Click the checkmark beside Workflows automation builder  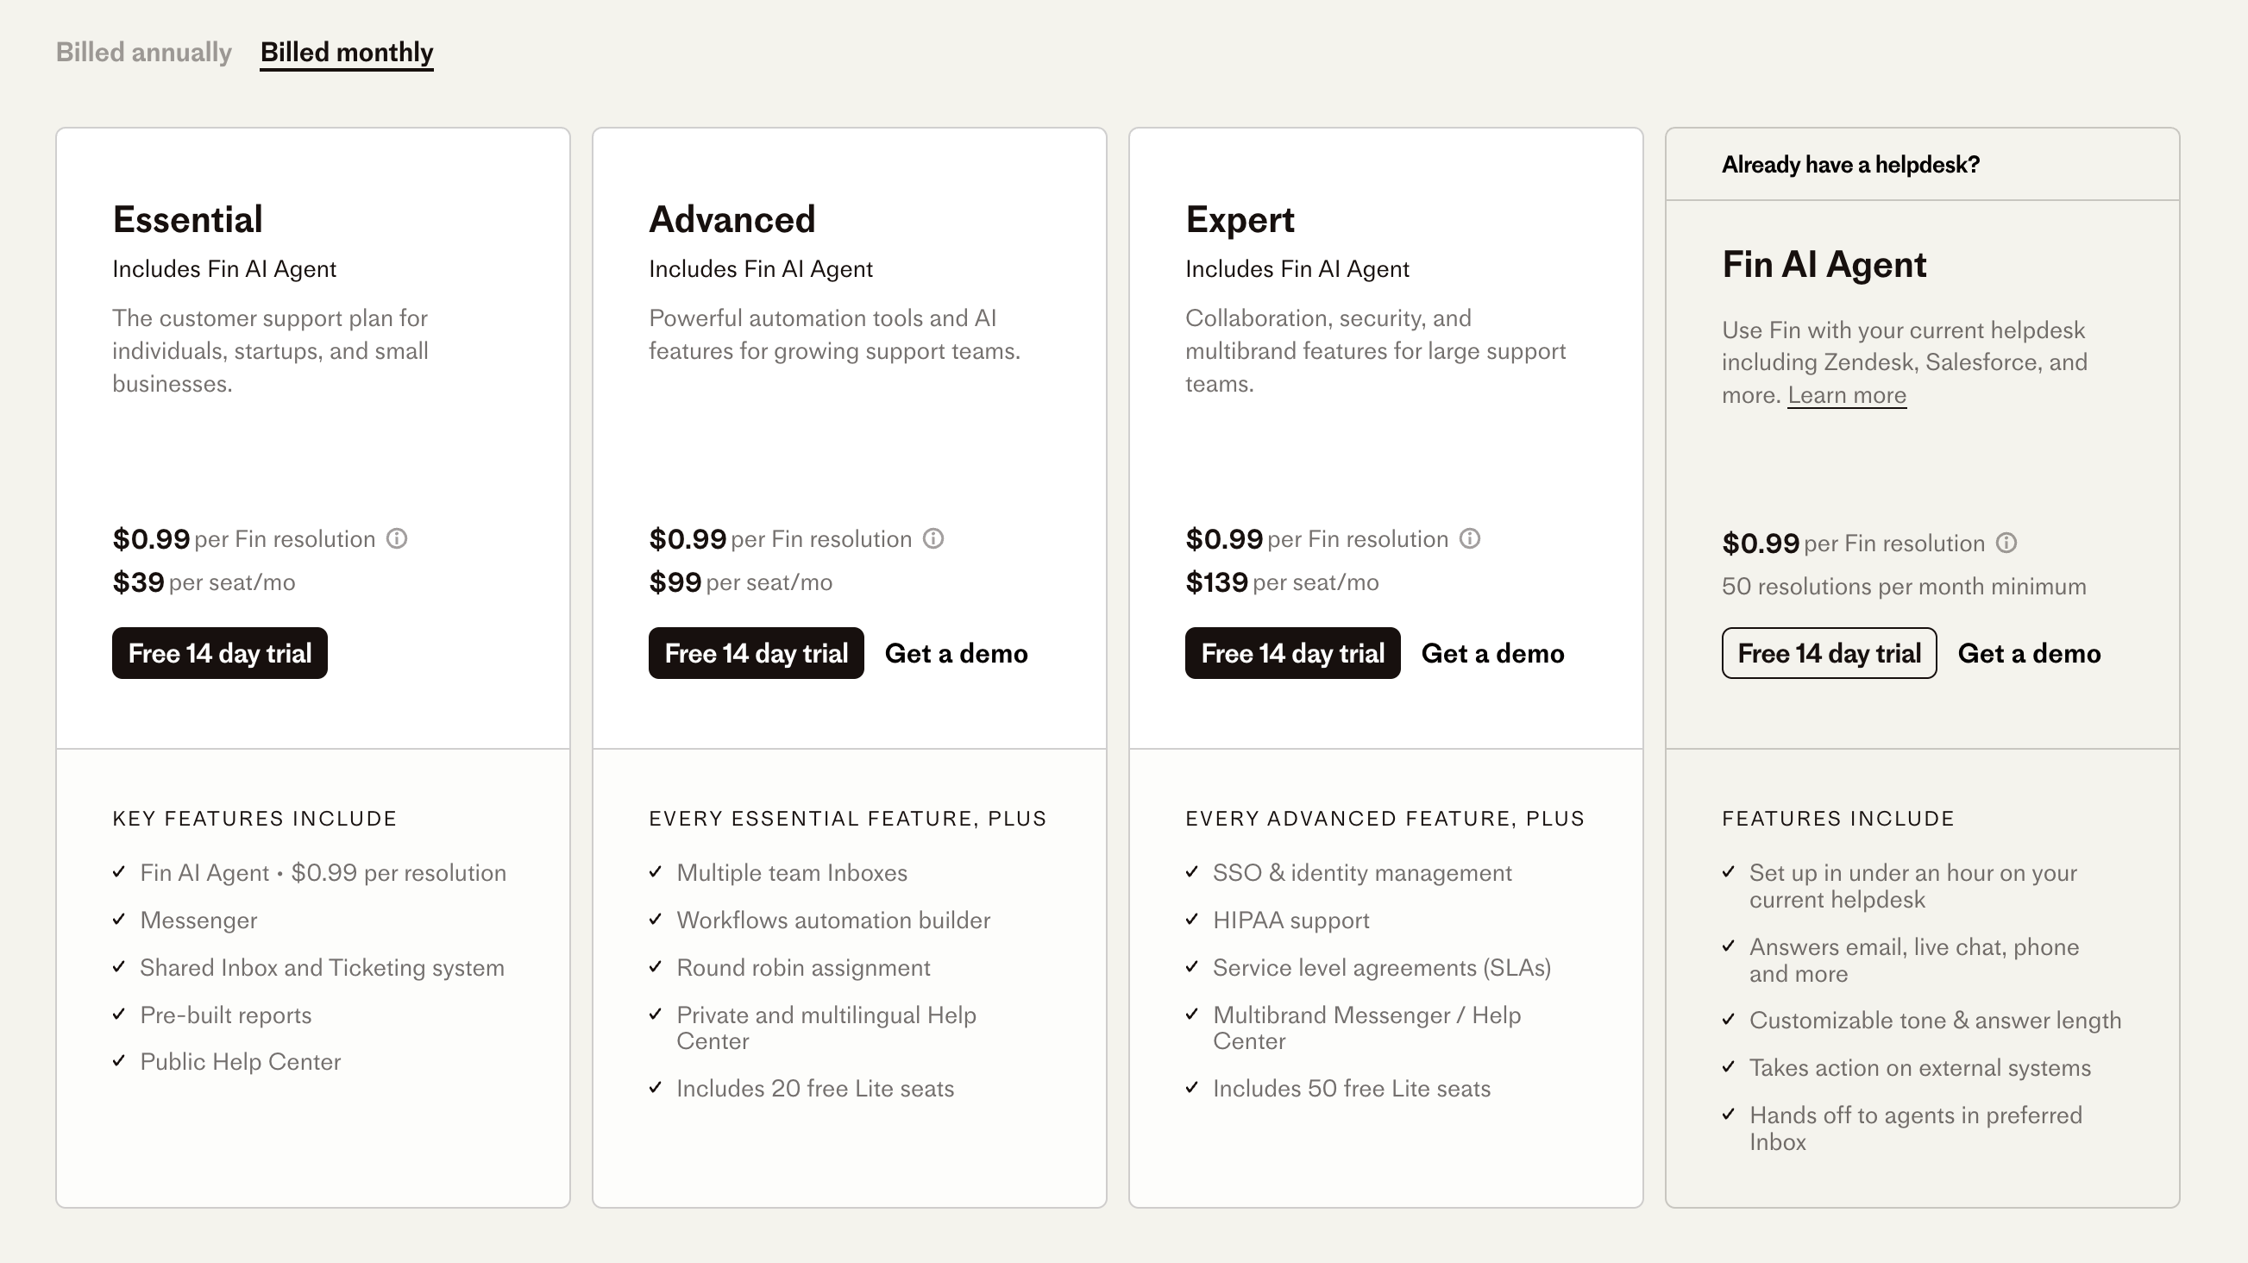(x=656, y=919)
